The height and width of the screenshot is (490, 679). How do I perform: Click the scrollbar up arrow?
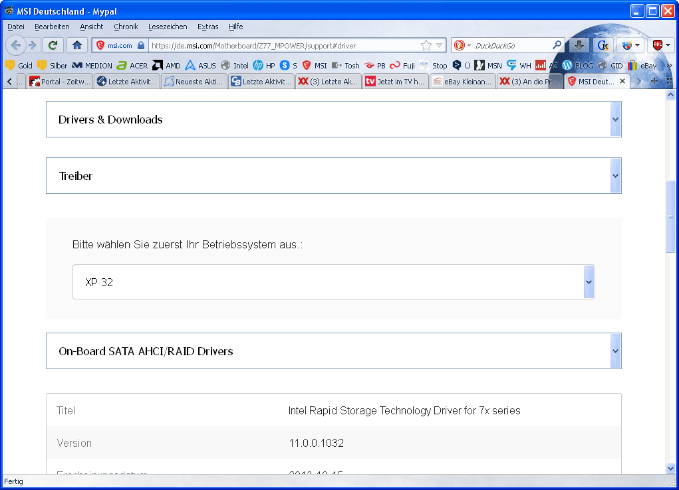click(670, 95)
